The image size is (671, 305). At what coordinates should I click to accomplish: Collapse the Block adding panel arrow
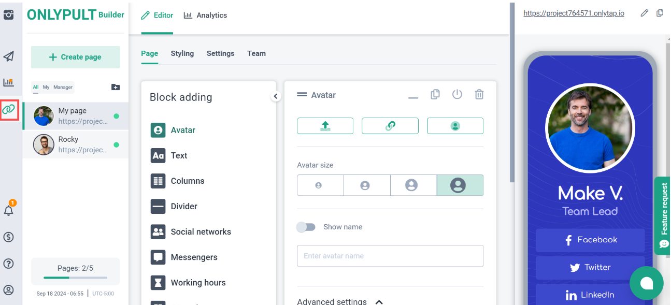click(276, 96)
